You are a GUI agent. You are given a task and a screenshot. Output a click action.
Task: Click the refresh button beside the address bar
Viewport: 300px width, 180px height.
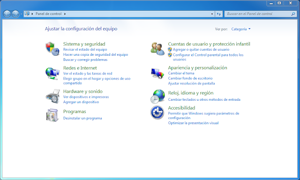click(219, 14)
